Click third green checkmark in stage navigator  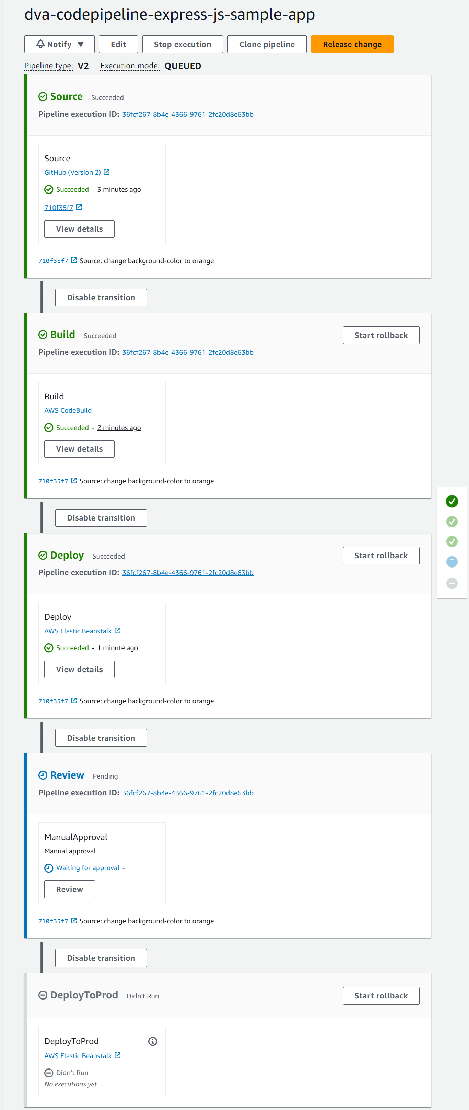click(x=452, y=541)
